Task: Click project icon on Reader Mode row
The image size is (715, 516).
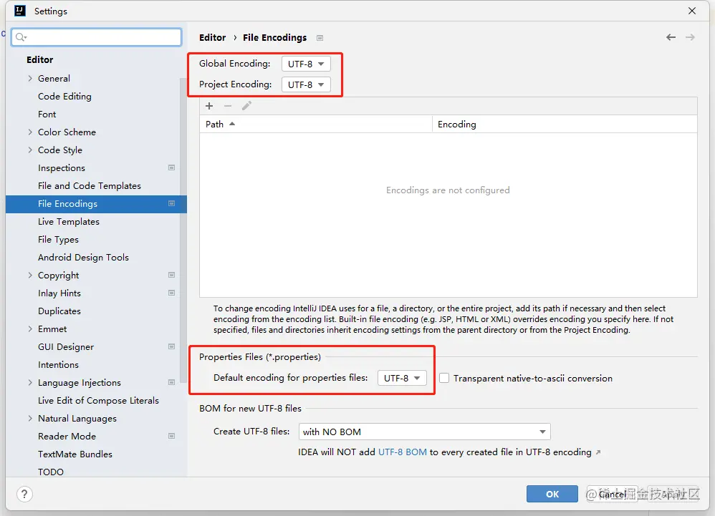Action: (x=171, y=437)
